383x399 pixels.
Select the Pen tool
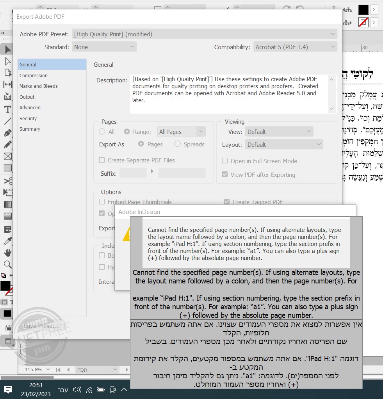(8, 133)
